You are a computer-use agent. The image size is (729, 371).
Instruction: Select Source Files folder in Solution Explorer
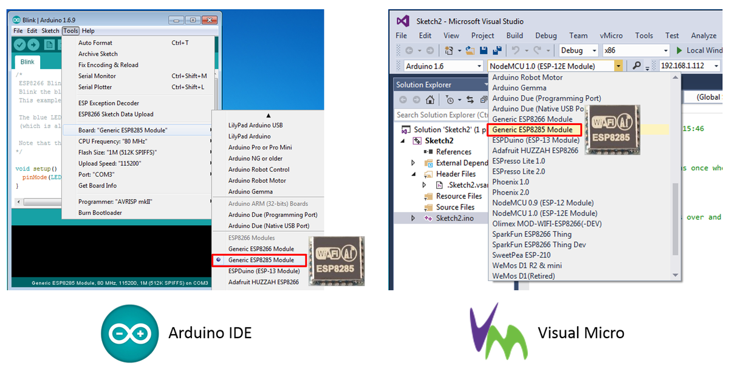point(455,207)
